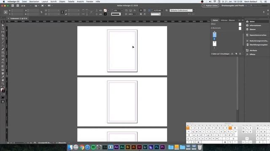Open Adobe Bridge button in application bar
This screenshot has height=151, width=270.
tap(13, 5)
